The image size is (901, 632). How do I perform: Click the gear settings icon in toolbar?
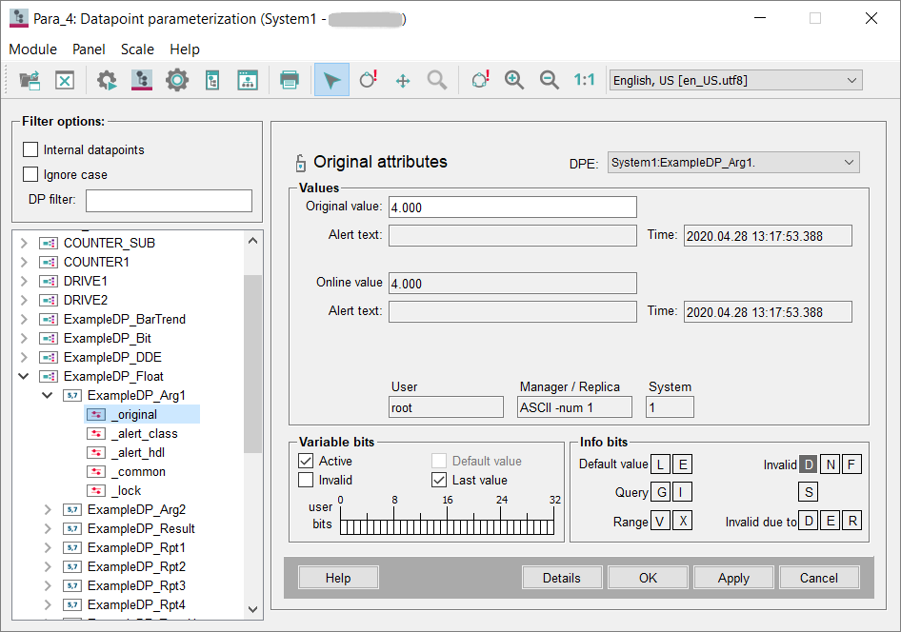[x=177, y=80]
